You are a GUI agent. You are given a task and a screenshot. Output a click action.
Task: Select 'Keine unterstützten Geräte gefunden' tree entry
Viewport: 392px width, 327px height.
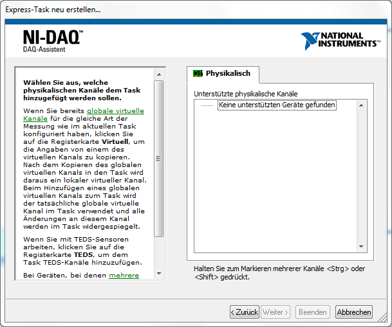(x=277, y=105)
